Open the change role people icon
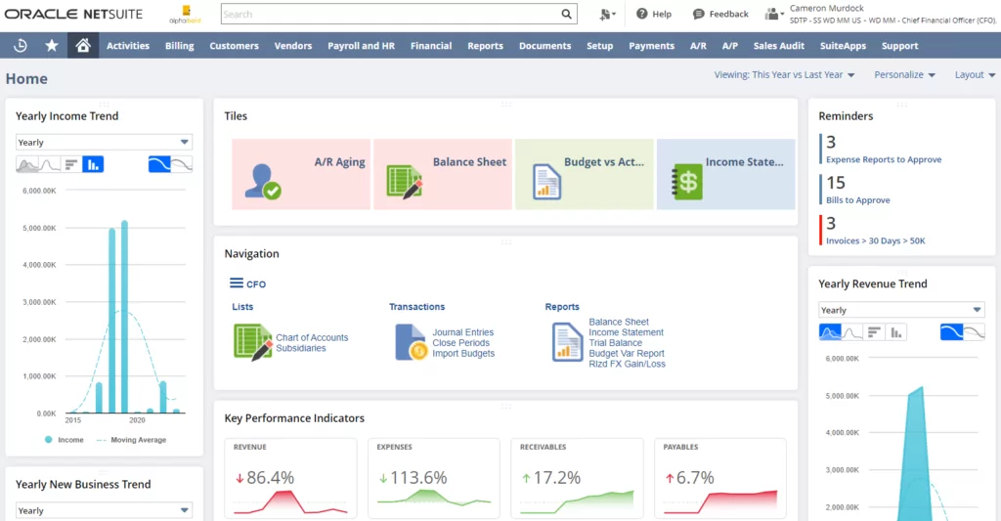This screenshot has height=521, width=1001. coord(774,14)
